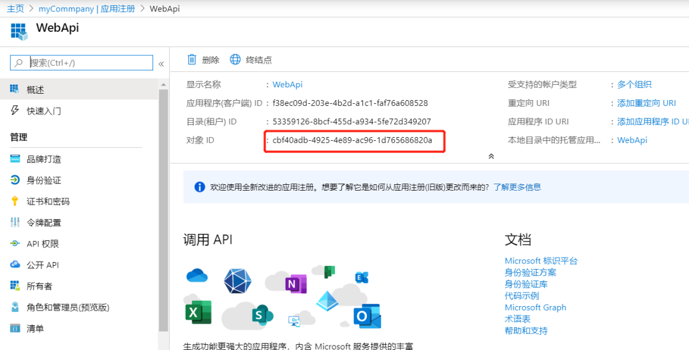Open the 多个组织 account types link

click(x=634, y=84)
